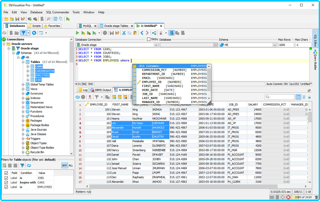Toggle the filter header select-all checkbox
Viewport: 320px width, 201px height.
[6, 173]
